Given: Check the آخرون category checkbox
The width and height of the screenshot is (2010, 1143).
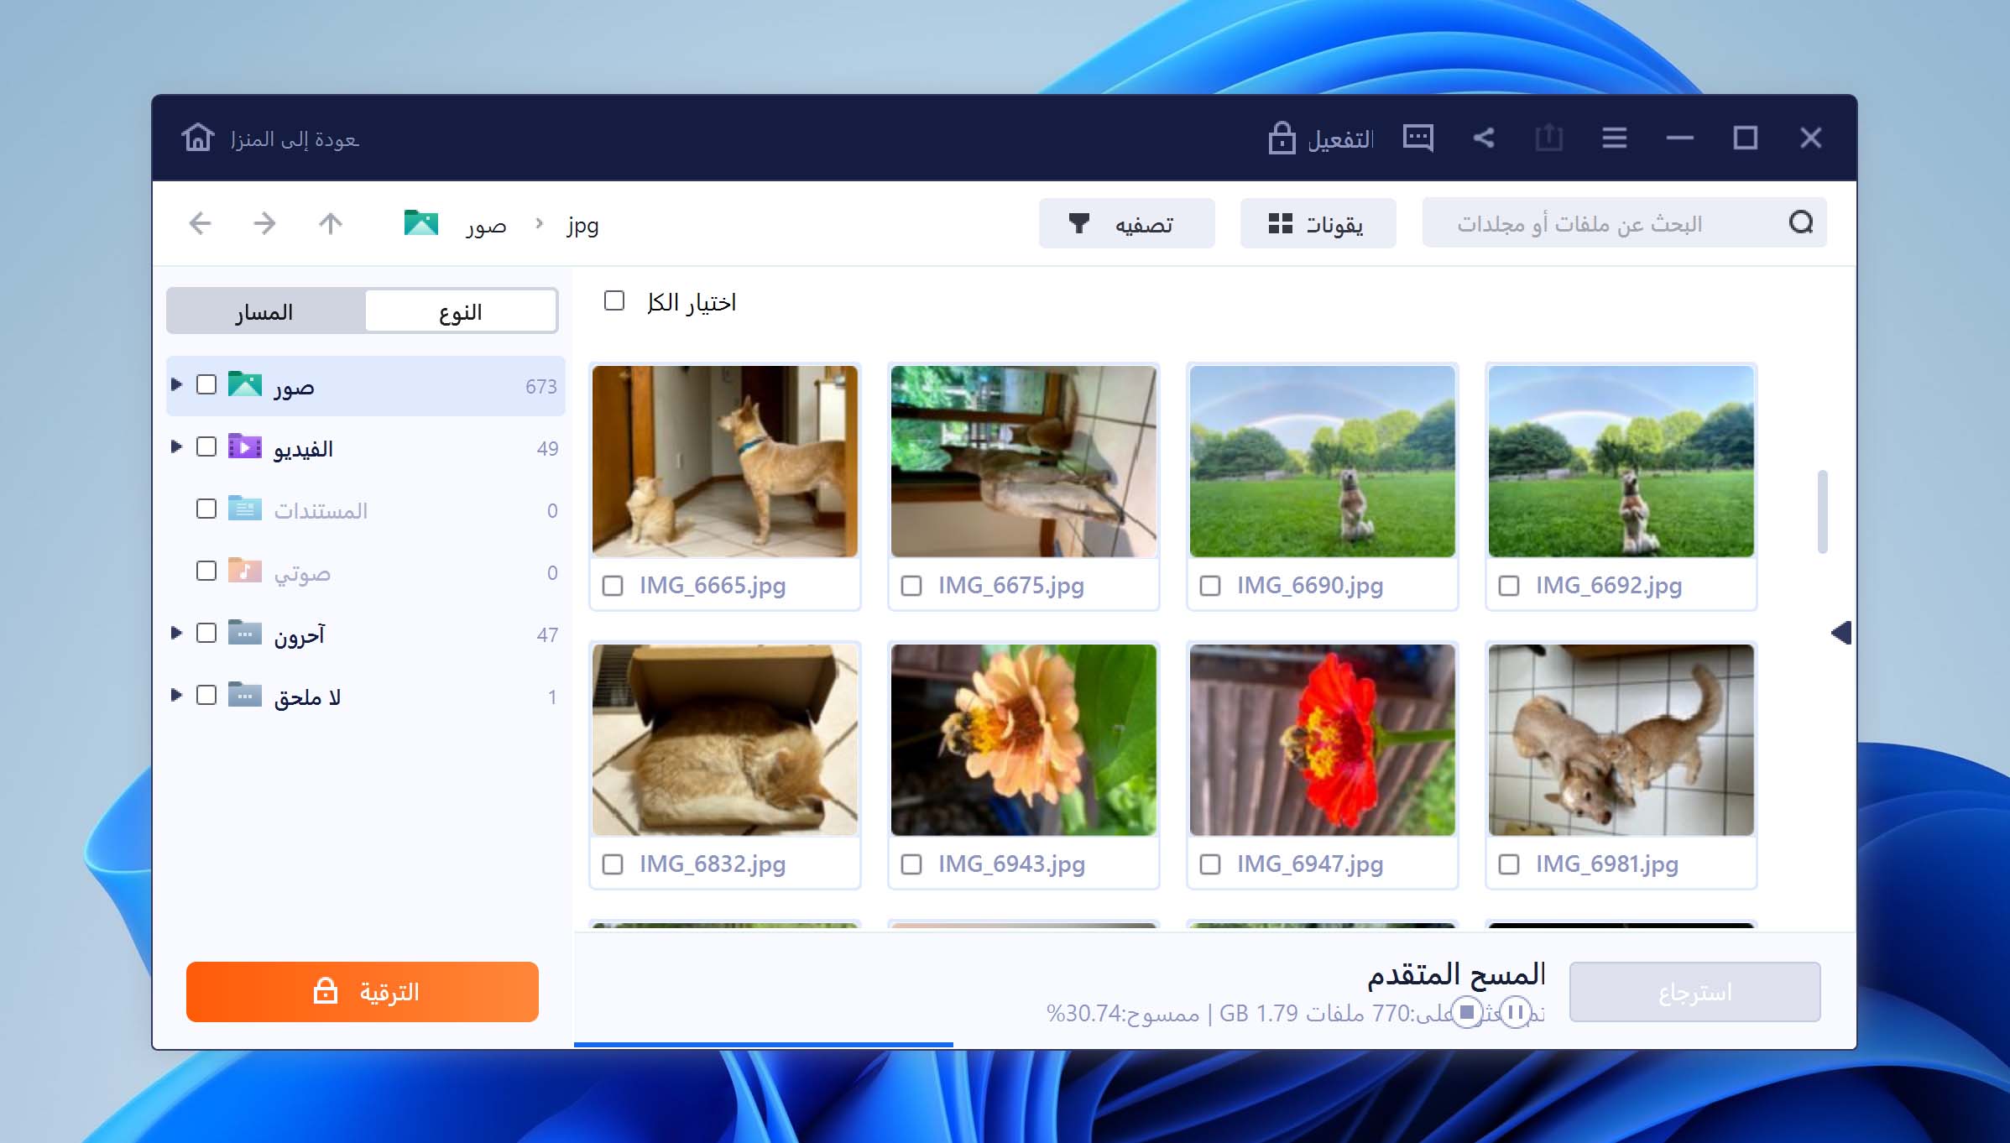Looking at the screenshot, I should click(206, 633).
